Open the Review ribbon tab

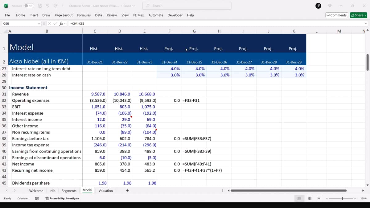tap(112, 15)
